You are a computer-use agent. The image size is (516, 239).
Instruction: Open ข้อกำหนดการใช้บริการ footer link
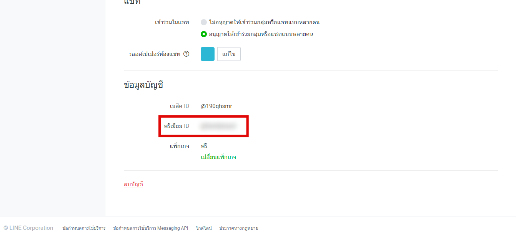click(84, 228)
